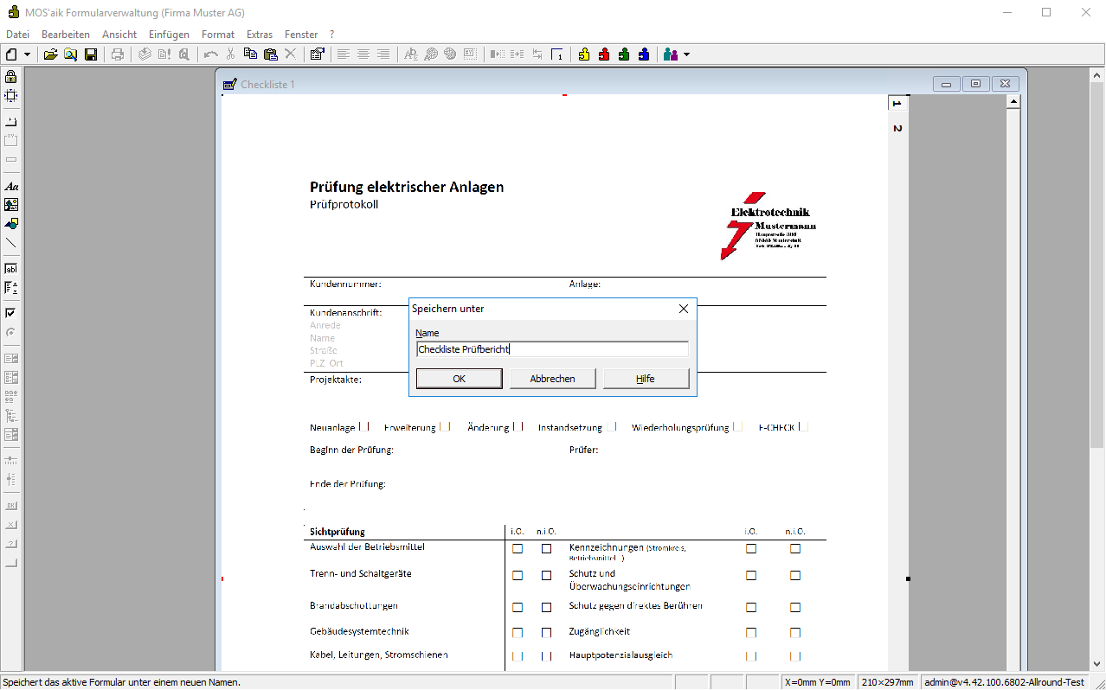Open dropdown arrow next to New document icon
Screen dimensions: 1106x690
[28, 54]
